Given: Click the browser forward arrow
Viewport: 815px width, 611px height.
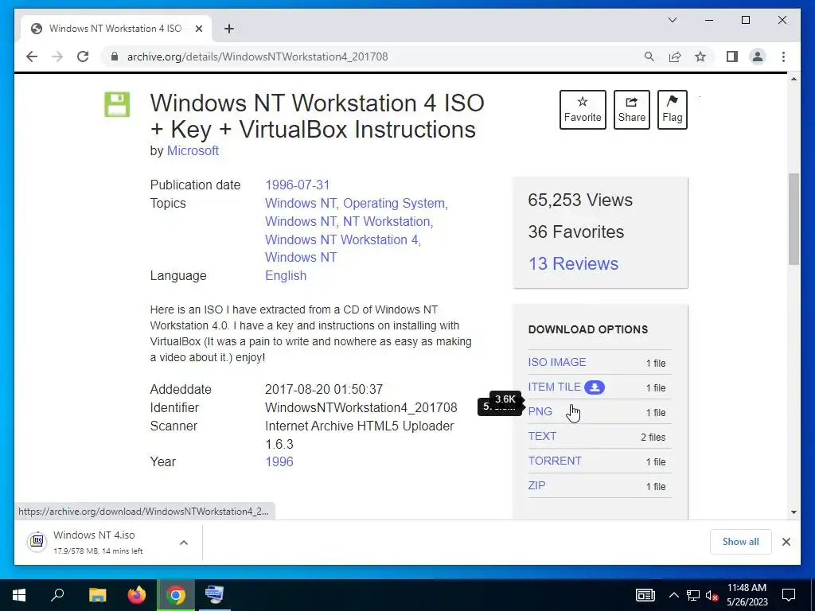Looking at the screenshot, I should pyautogui.click(x=57, y=56).
